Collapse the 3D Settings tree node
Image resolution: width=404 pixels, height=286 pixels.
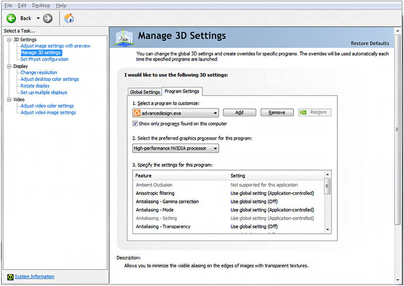tap(10, 40)
